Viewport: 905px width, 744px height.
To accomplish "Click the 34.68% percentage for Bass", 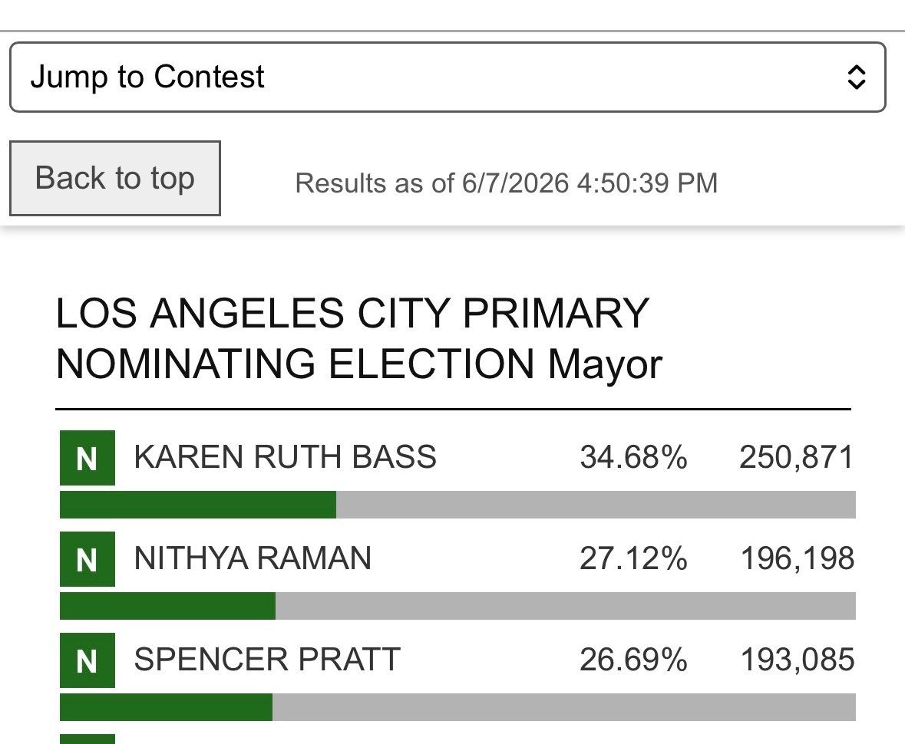I will click(634, 457).
